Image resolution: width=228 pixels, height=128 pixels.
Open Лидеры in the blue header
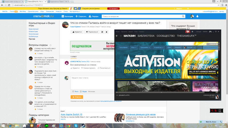point(94,16)
